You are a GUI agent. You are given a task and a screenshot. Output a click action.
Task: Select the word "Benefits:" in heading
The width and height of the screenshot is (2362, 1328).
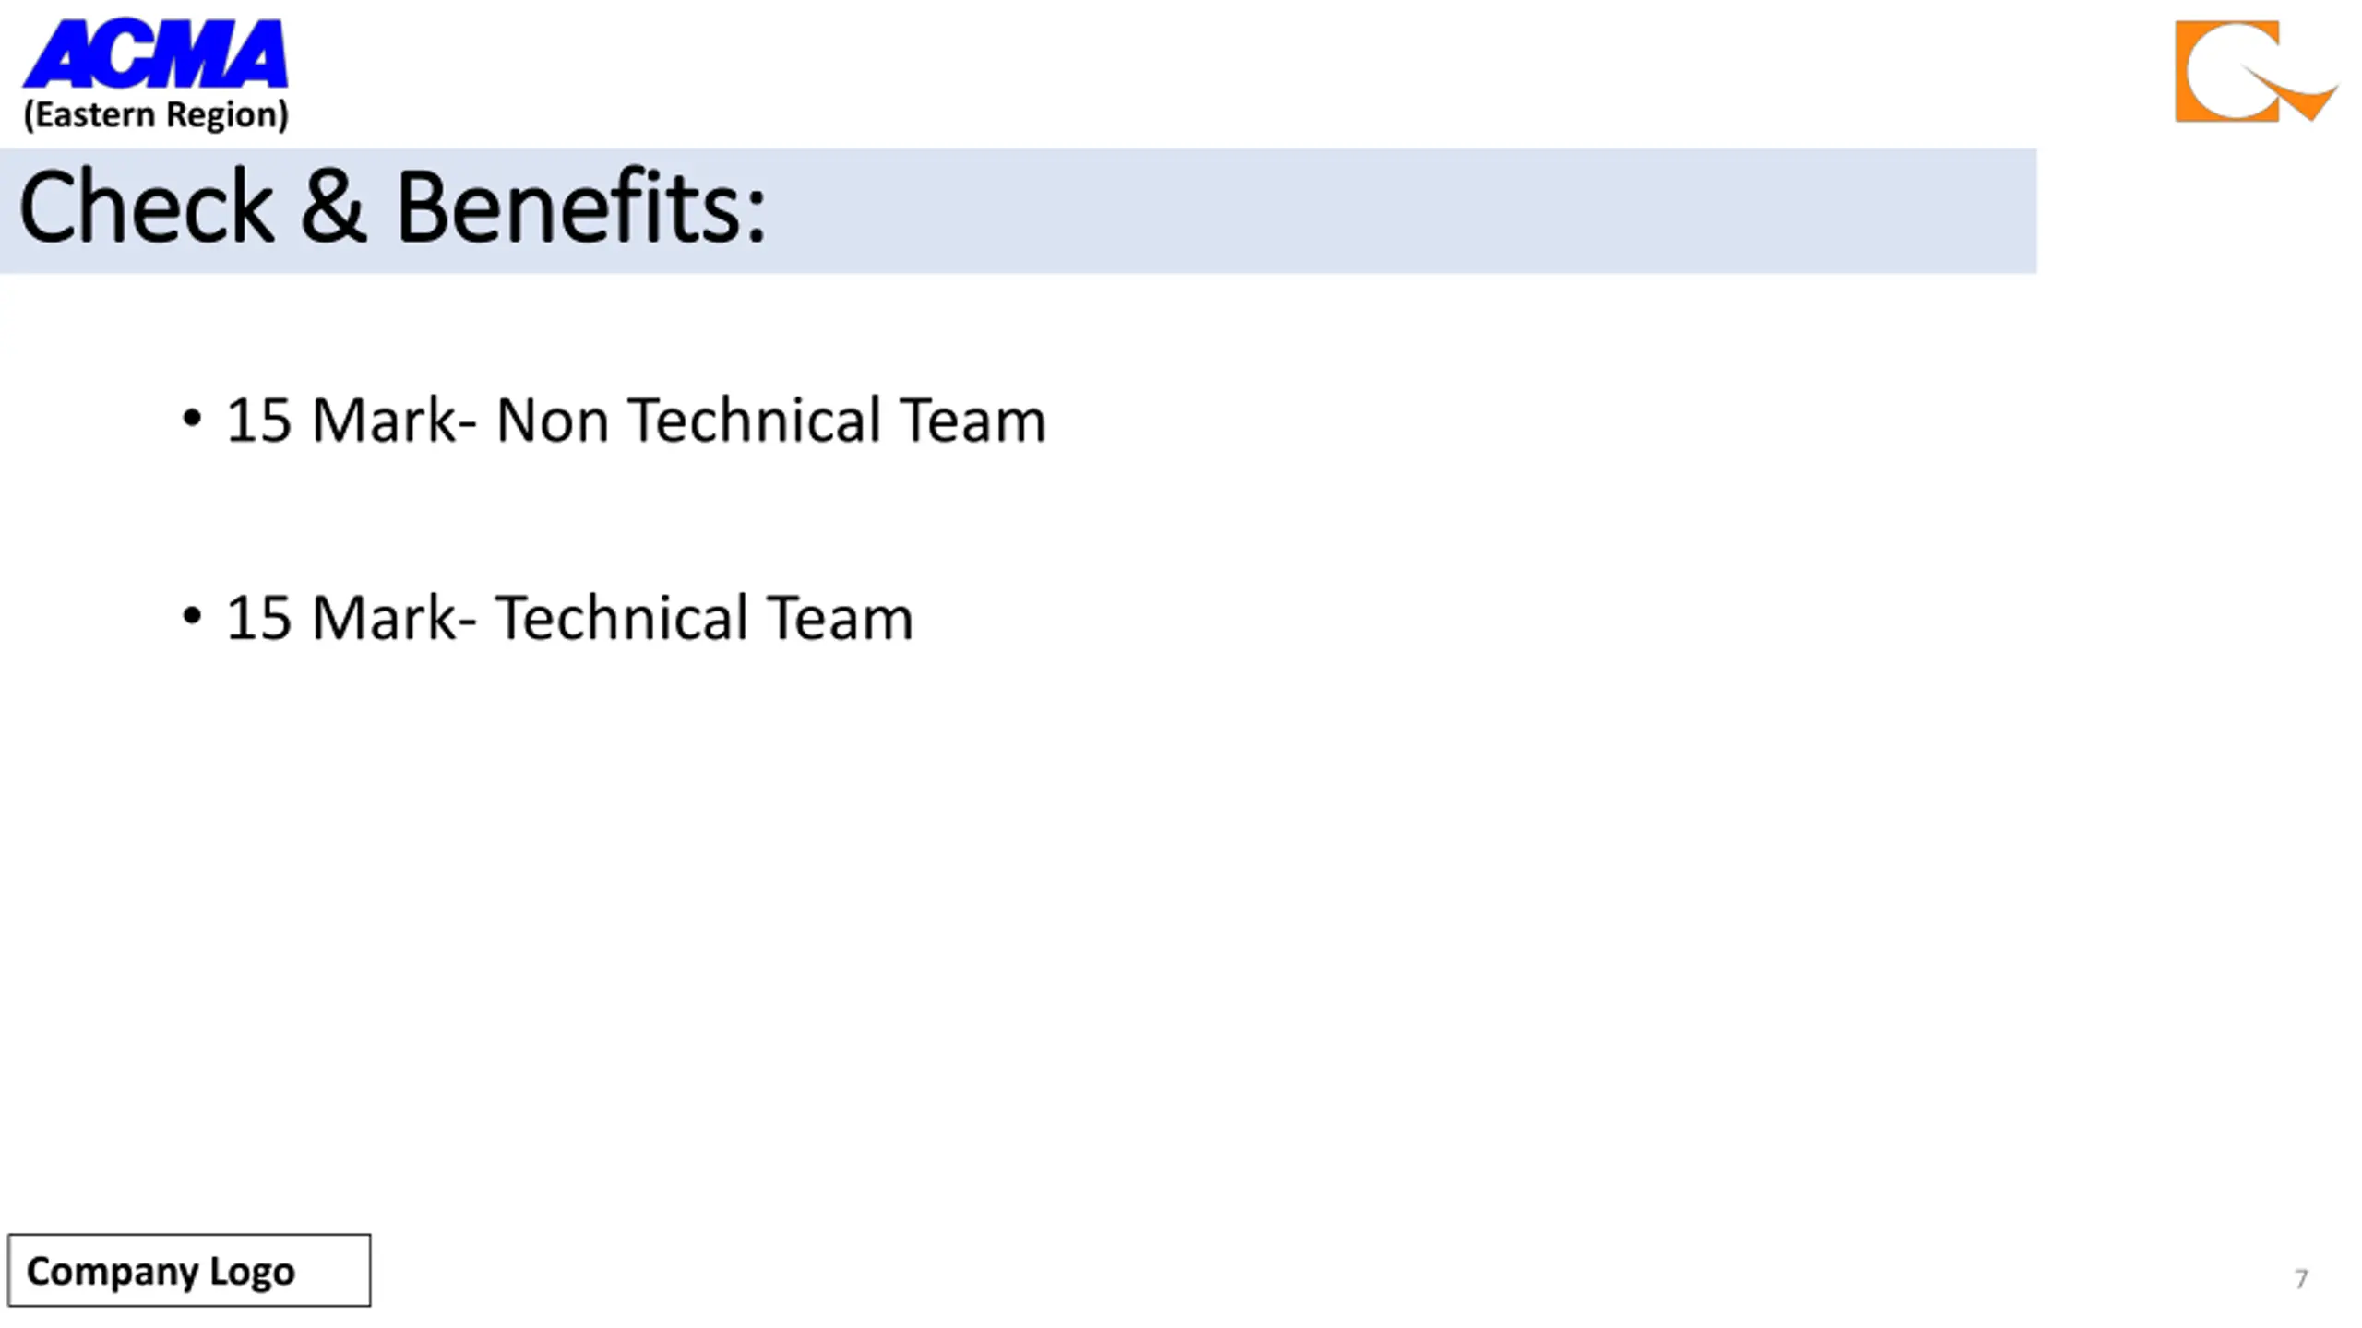[580, 208]
